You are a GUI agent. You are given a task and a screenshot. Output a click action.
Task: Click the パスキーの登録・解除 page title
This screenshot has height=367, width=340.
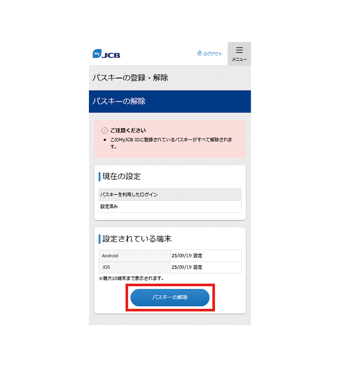coord(130,78)
